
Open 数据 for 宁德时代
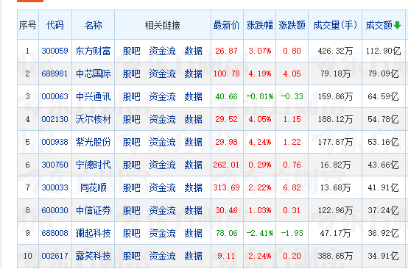194,165
